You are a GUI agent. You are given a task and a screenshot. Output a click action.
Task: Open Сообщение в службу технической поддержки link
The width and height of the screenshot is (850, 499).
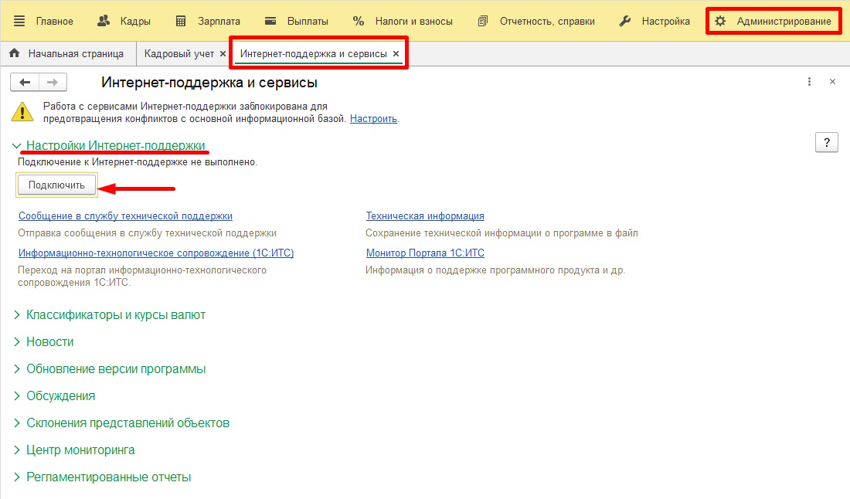125,216
